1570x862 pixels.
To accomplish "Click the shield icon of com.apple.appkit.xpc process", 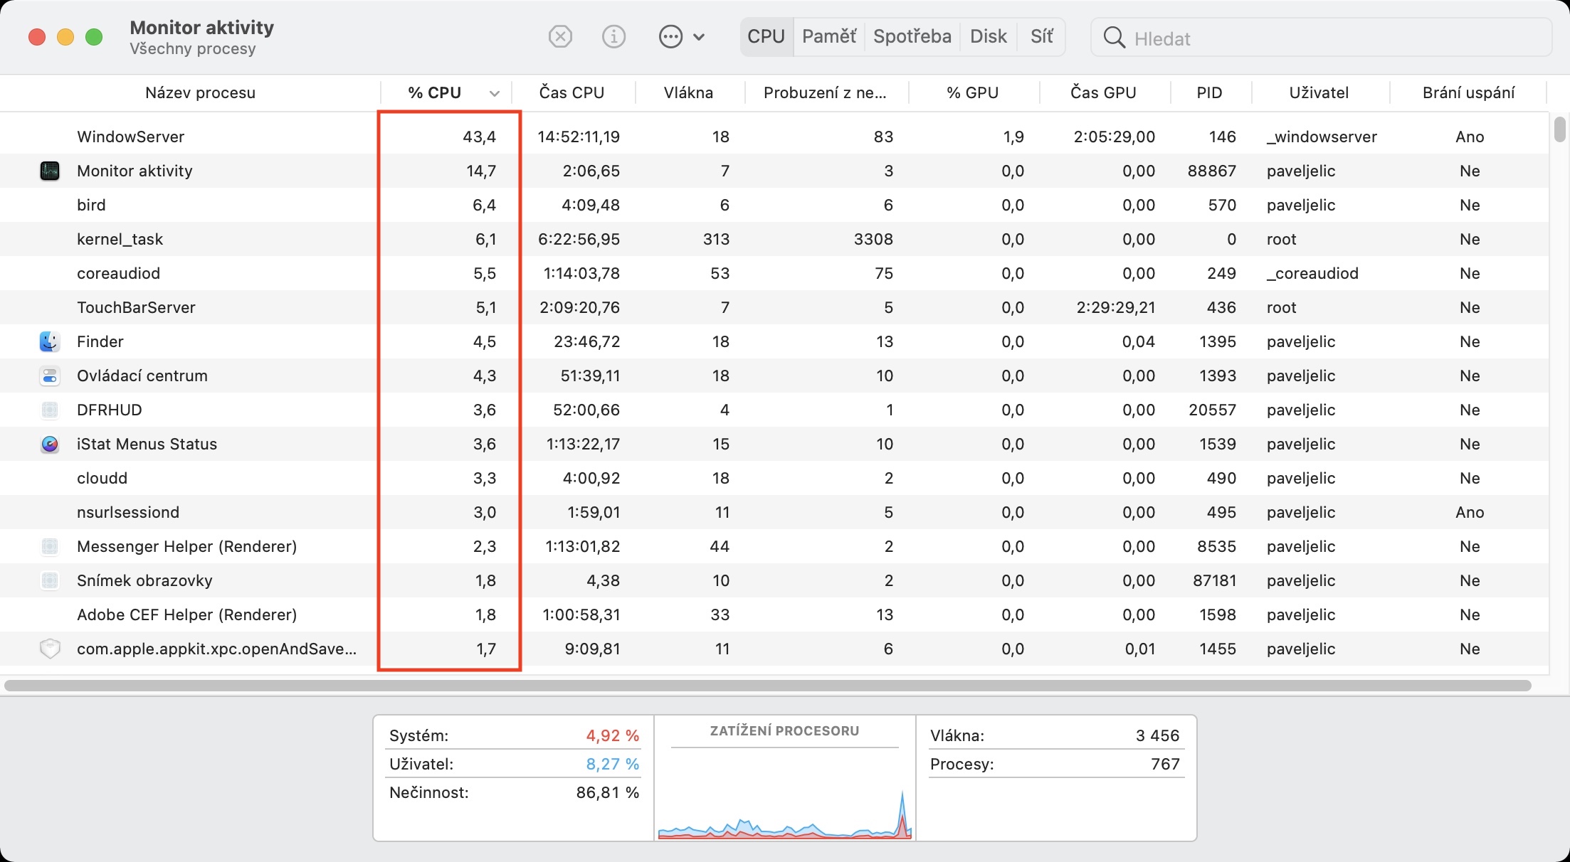I will pos(50,649).
